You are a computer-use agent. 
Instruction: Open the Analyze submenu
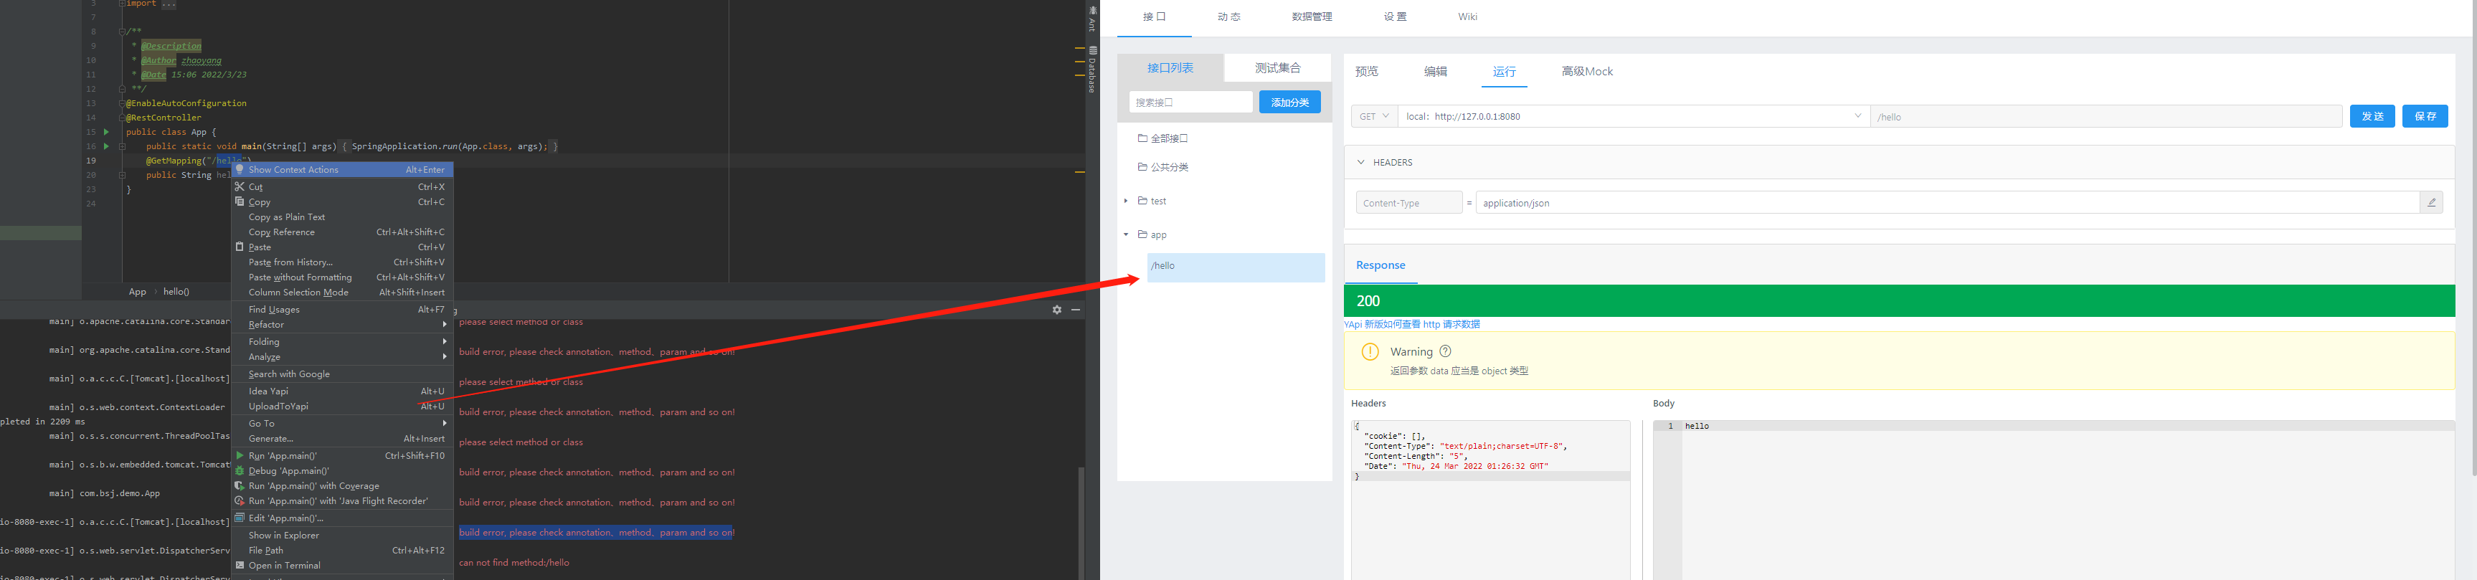click(342, 357)
